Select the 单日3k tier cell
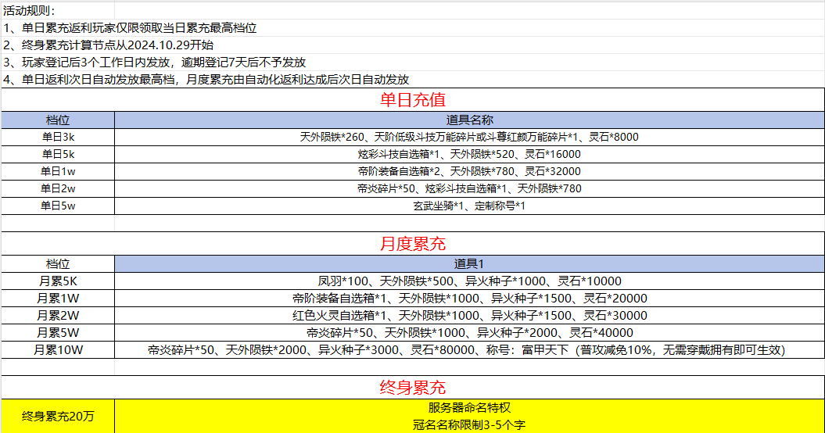The width and height of the screenshot is (825, 433). click(x=58, y=137)
